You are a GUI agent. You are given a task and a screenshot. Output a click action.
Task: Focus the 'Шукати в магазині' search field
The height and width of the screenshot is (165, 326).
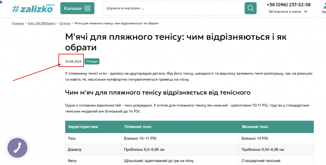click(x=174, y=8)
